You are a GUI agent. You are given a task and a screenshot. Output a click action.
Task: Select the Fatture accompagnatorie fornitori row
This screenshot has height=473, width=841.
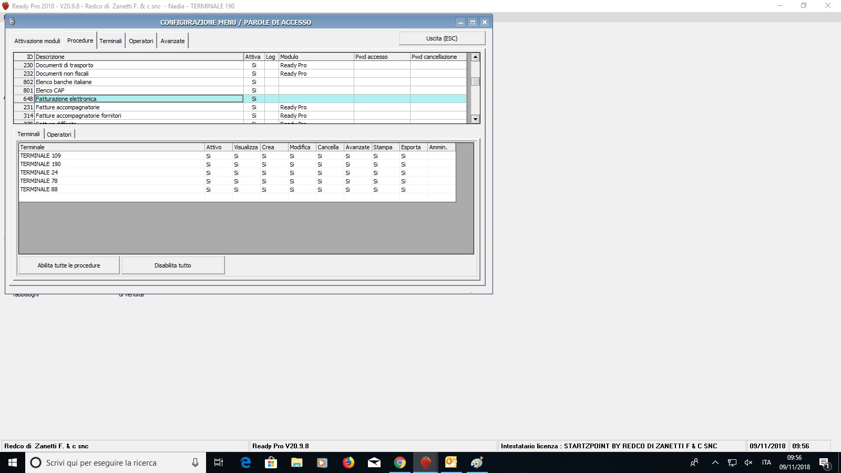tap(240, 116)
